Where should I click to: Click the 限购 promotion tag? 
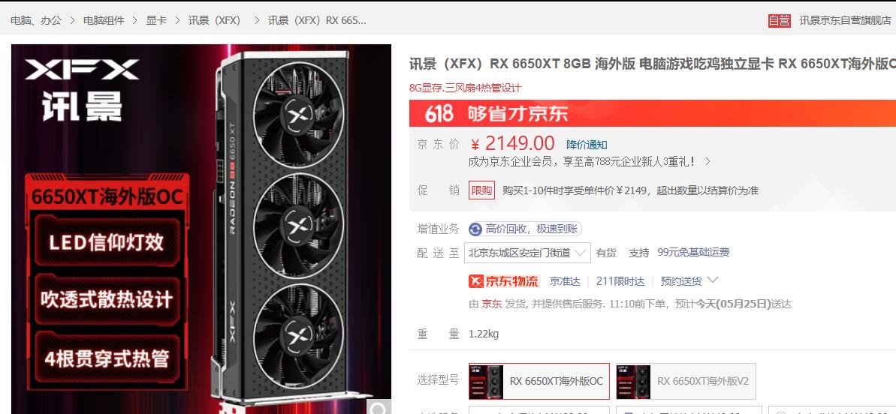point(481,190)
